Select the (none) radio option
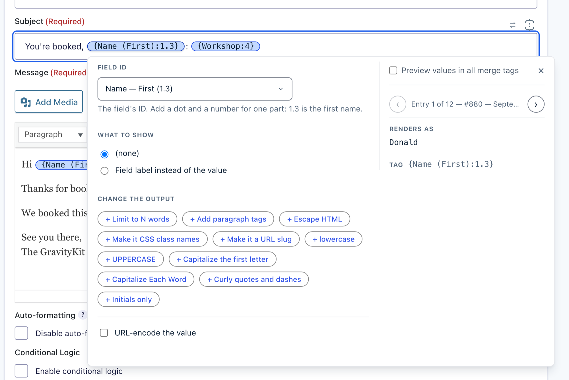This screenshot has height=380, width=569. pos(104,154)
